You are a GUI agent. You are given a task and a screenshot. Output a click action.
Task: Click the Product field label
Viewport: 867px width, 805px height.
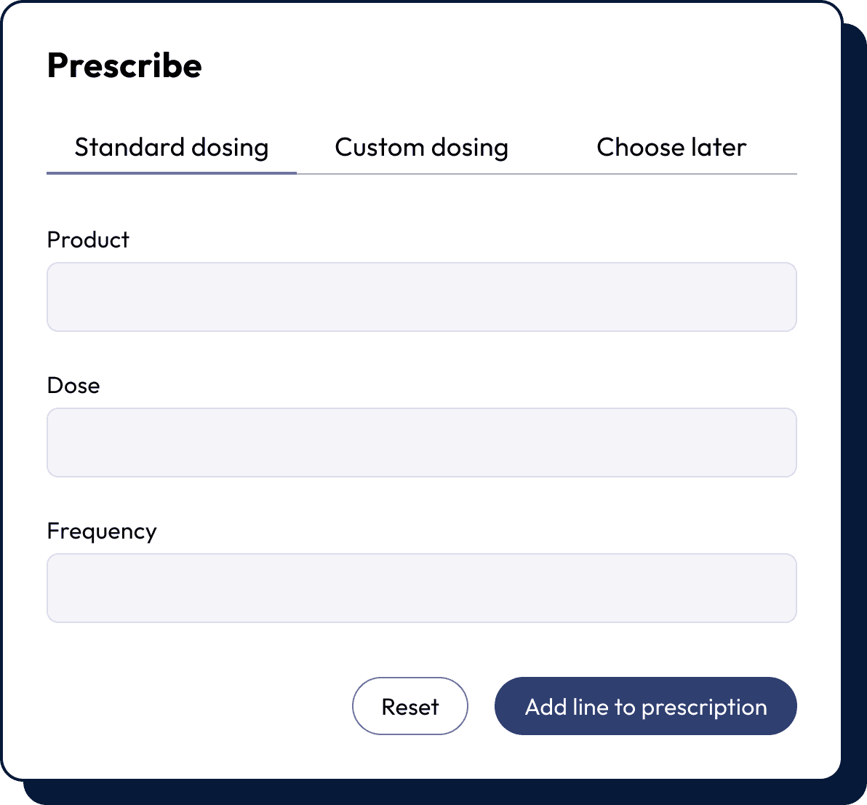pos(88,240)
